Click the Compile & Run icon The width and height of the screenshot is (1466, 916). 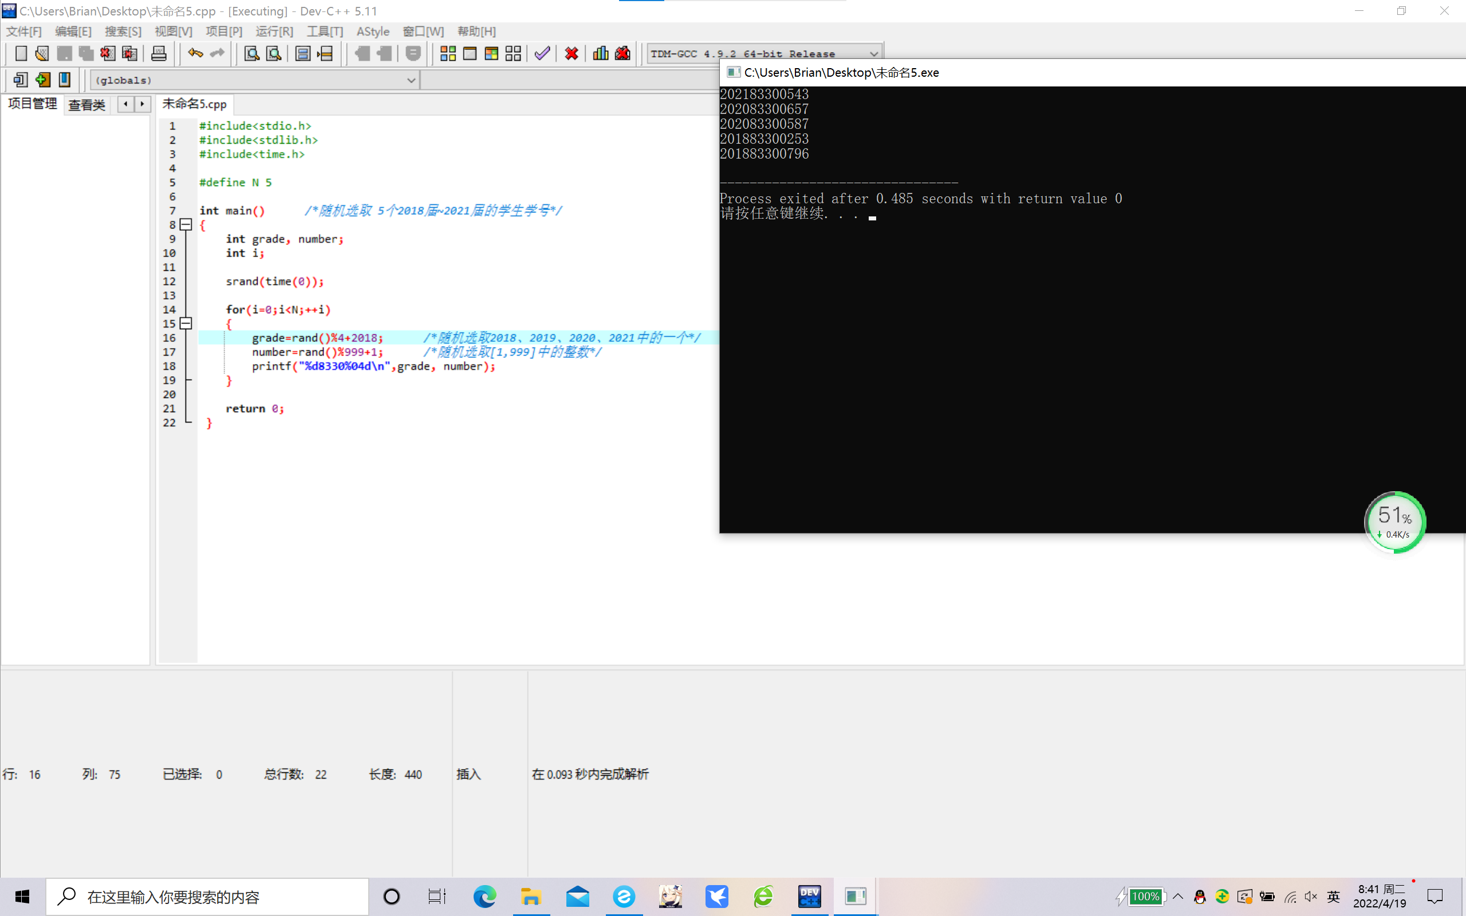(x=491, y=53)
